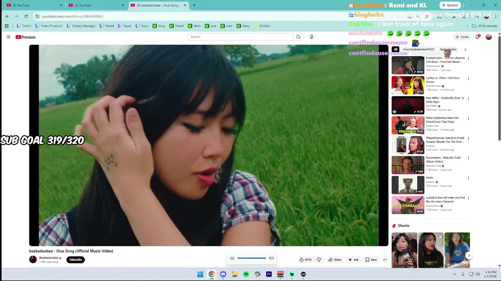The image size is (501, 281).
Task: Open Spotify from the taskbar
Action: point(246,274)
